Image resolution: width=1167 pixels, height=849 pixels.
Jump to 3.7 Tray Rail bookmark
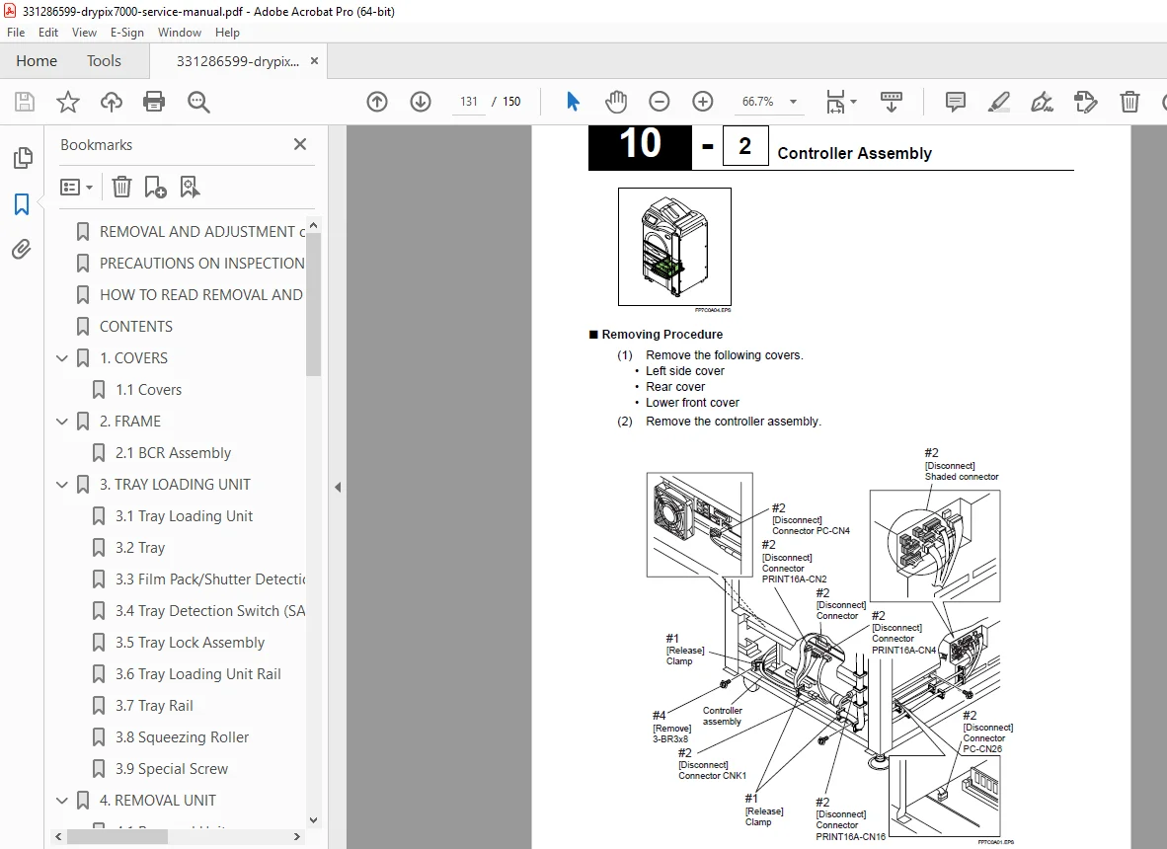click(x=154, y=706)
